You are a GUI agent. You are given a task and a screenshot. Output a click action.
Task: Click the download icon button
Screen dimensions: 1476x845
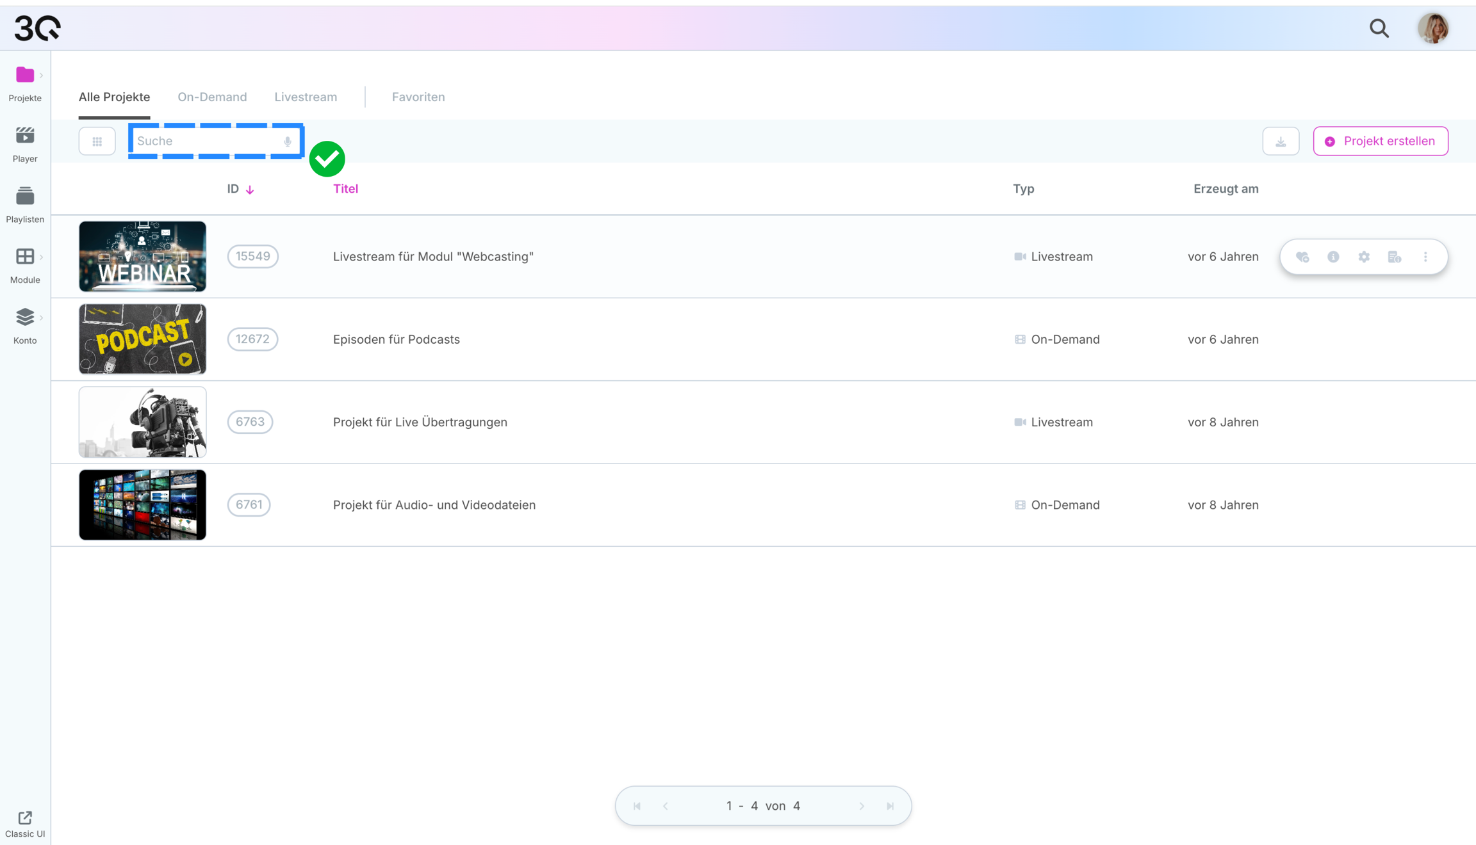pyautogui.click(x=1281, y=141)
